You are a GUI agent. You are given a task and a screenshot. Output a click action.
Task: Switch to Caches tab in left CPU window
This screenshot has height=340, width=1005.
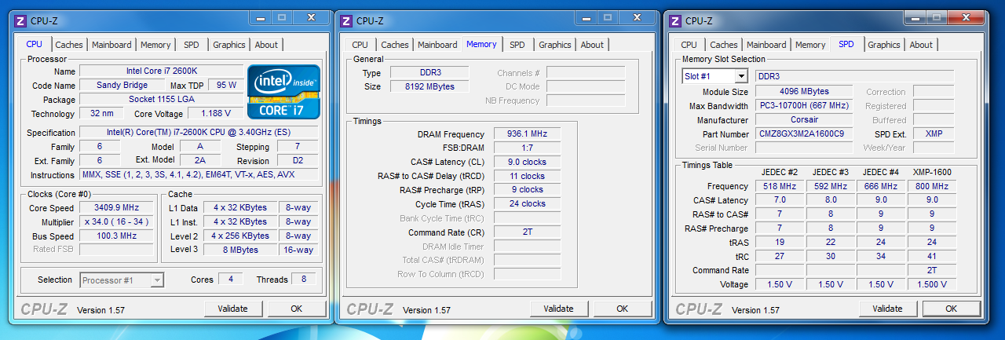pos(69,45)
